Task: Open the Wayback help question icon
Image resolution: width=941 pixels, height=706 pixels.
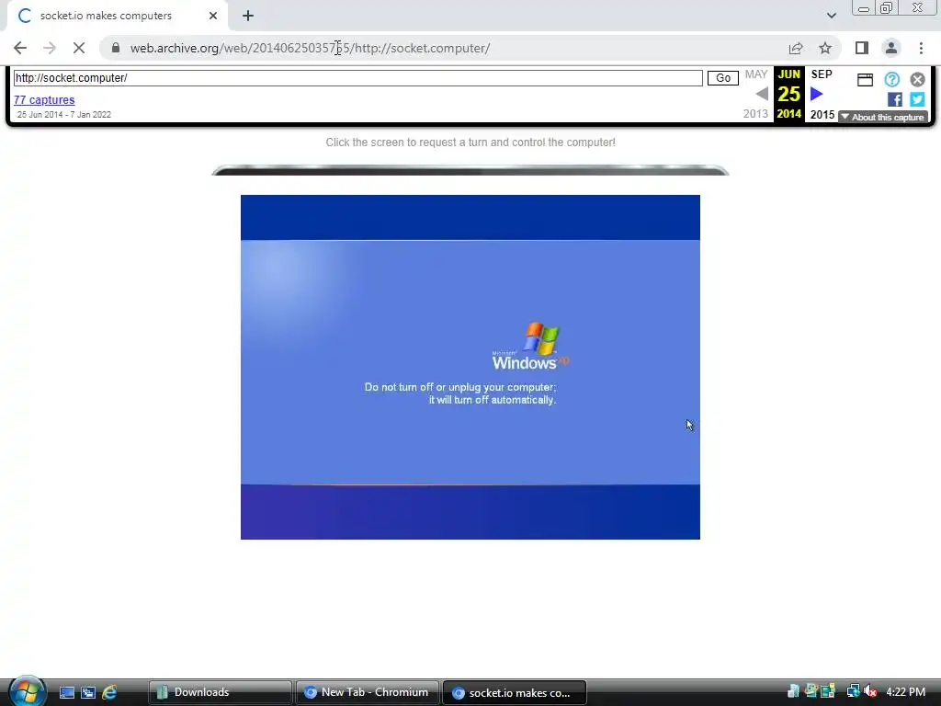Action: pyautogui.click(x=891, y=79)
